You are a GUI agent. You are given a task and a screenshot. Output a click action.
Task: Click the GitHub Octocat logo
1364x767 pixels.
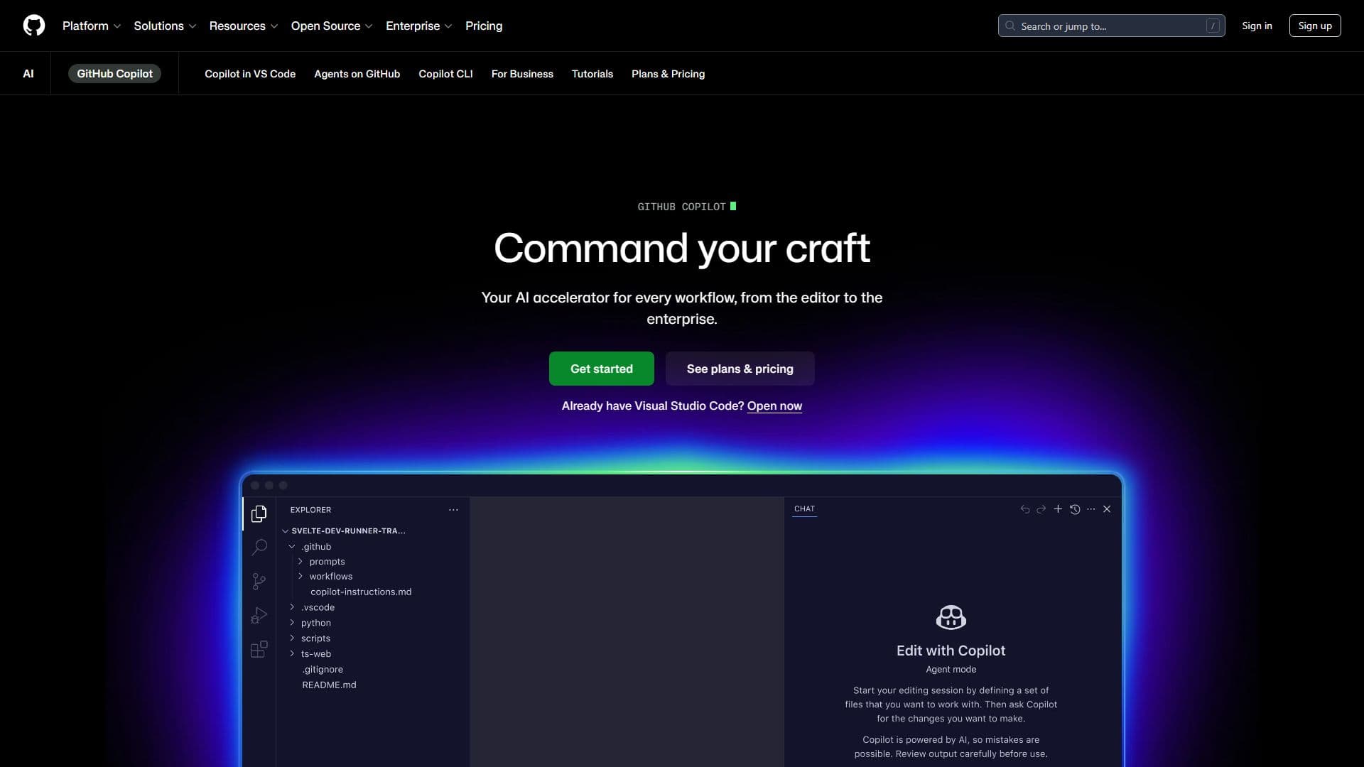click(34, 26)
